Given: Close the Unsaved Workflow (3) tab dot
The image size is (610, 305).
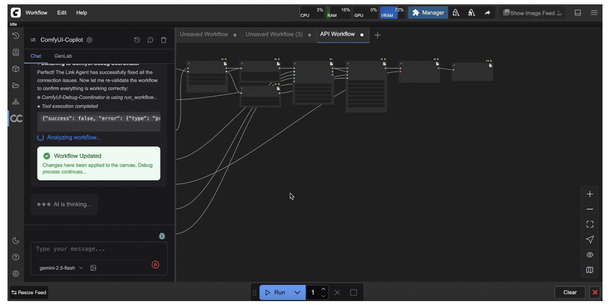Looking at the screenshot, I should pos(309,35).
